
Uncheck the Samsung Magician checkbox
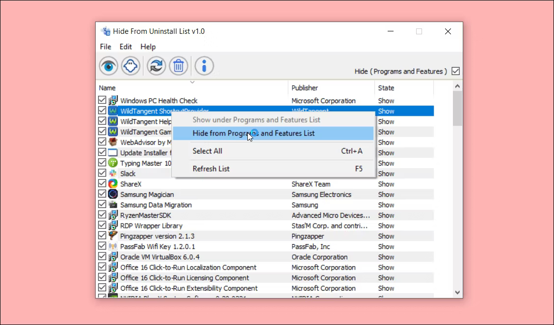[x=102, y=194]
